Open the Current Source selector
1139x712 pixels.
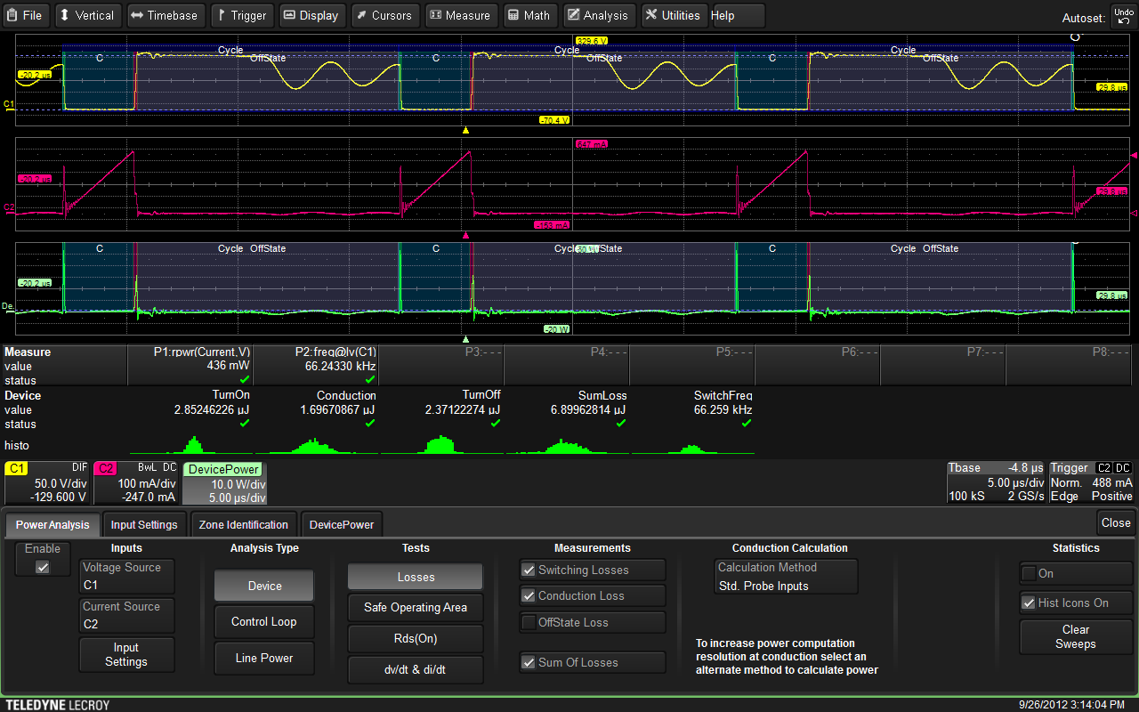pyautogui.click(x=126, y=616)
